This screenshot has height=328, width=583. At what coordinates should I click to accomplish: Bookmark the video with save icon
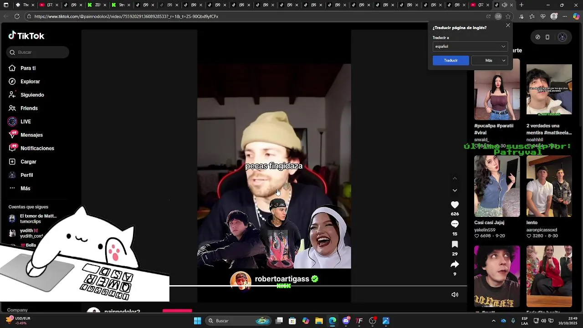coord(455,245)
